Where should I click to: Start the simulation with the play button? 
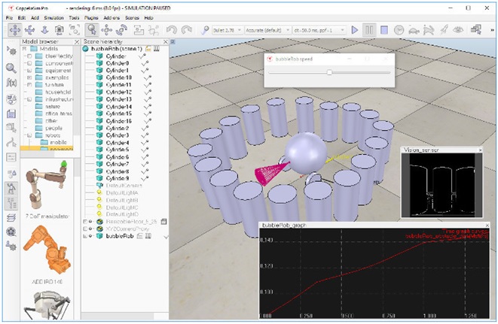[x=354, y=30]
